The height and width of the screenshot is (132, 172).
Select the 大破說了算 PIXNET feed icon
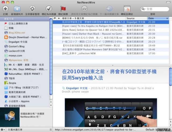click(6, 97)
